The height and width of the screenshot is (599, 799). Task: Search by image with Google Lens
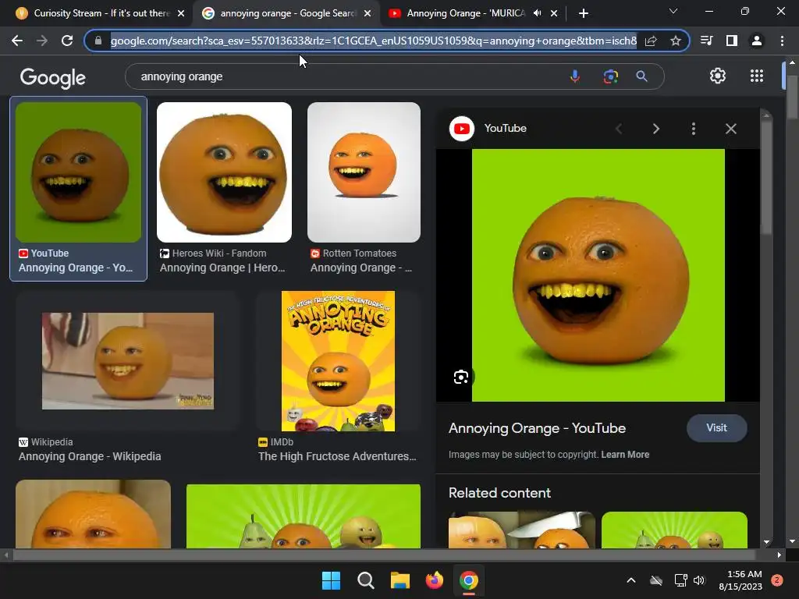(610, 76)
